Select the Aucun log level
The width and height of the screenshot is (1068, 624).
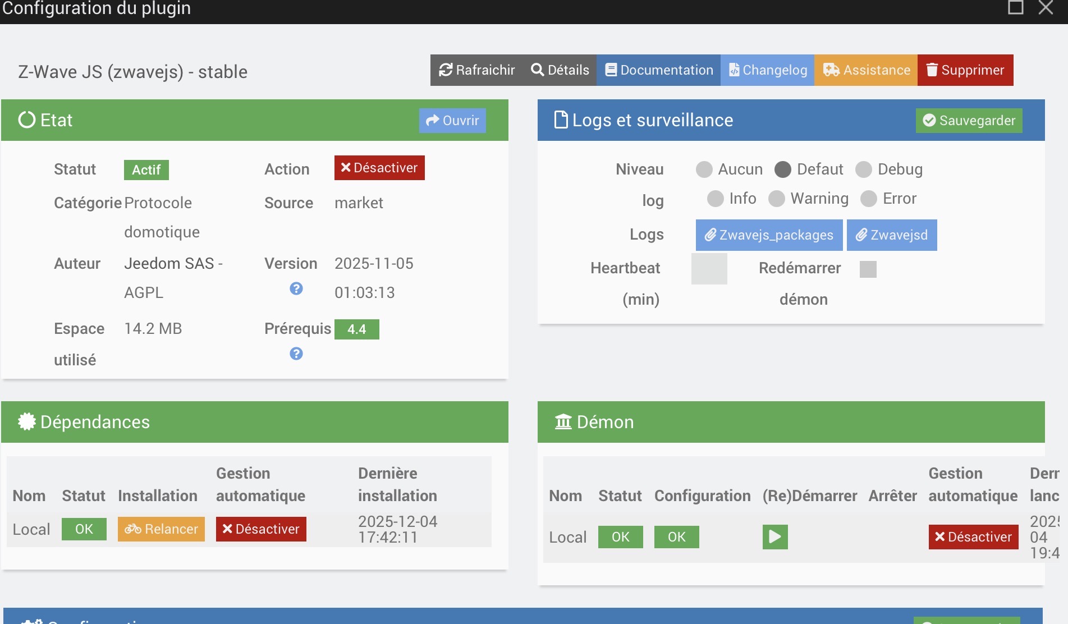(704, 169)
